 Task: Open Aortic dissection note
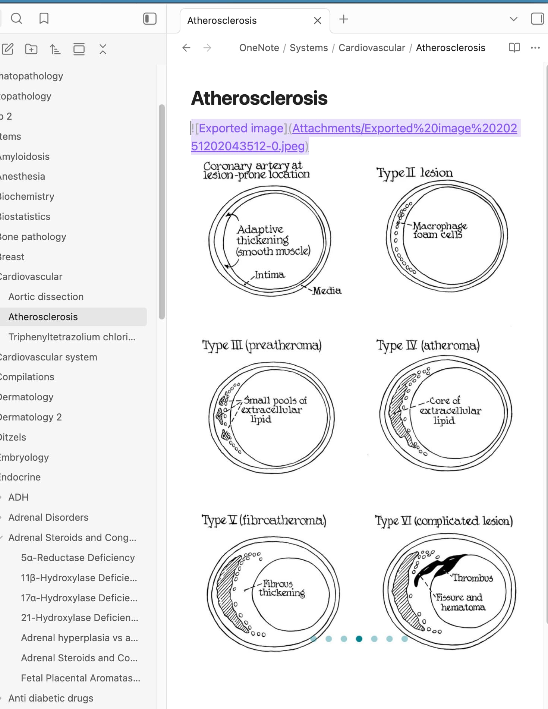[x=46, y=297]
